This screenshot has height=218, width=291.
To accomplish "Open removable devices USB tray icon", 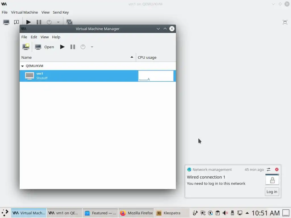I will (x=232, y=213).
